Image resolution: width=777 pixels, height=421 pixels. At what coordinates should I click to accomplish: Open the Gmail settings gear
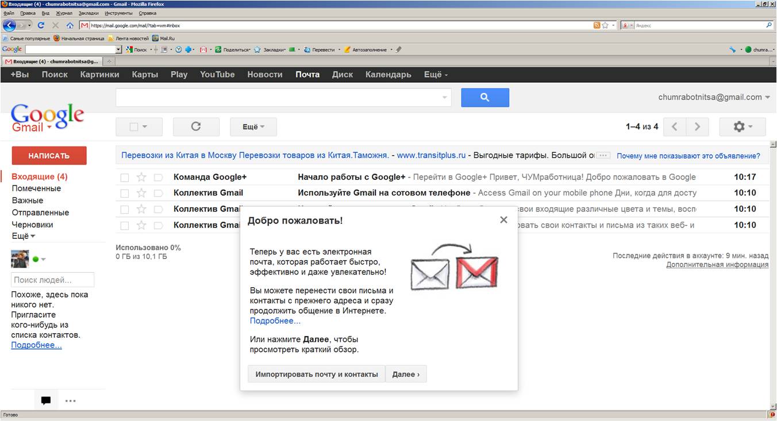pyautogui.click(x=742, y=127)
